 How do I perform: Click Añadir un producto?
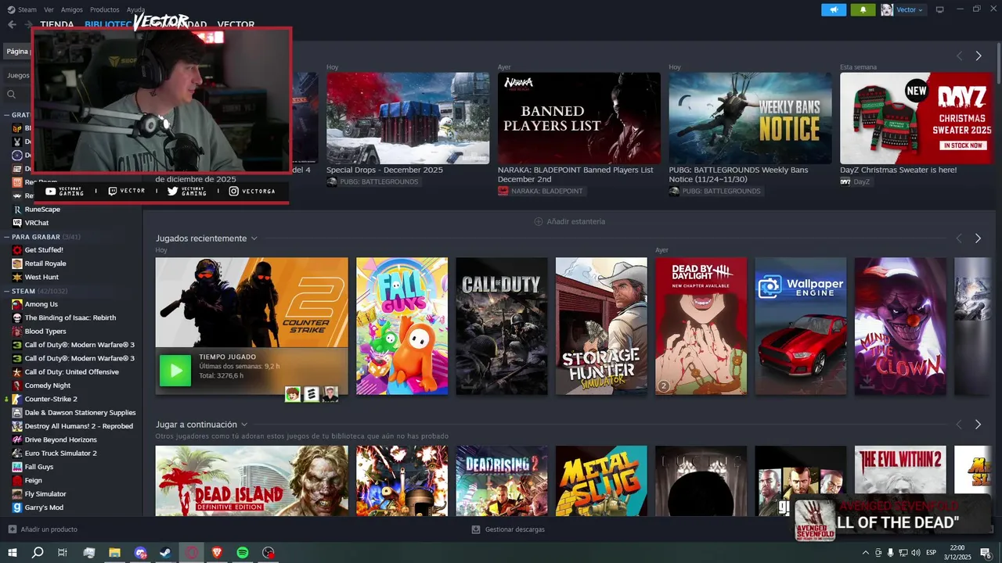[x=43, y=529]
